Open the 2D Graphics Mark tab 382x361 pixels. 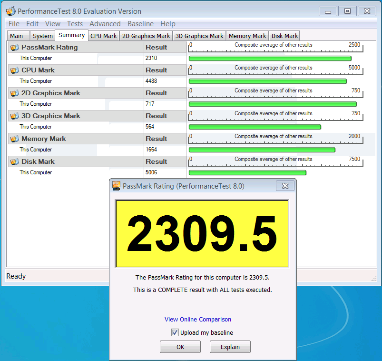(x=146, y=36)
